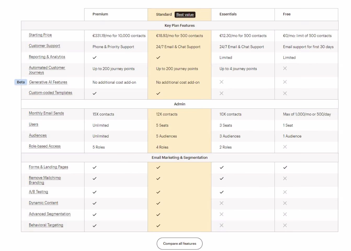Click Essentials X icon for Custom-coded Templates
The image size is (351, 251).
click(221, 93)
